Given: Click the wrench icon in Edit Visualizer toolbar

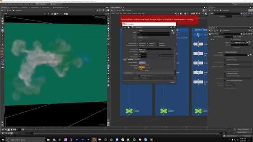Looking at the screenshot, I should coord(132,27).
